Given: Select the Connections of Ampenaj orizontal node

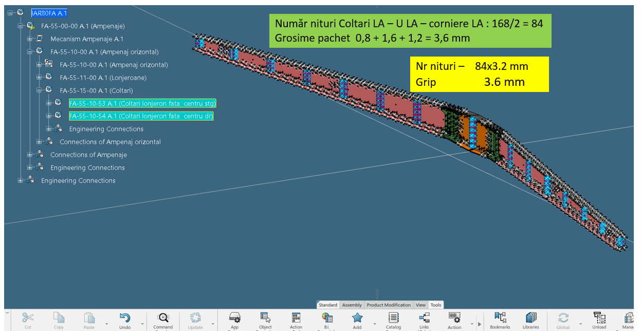Looking at the screenshot, I should [x=110, y=142].
